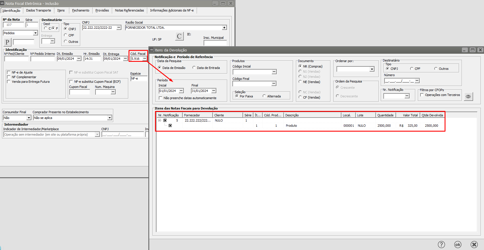484x250 pixels.
Task: Click the eye search icon button
Action: tap(468, 97)
